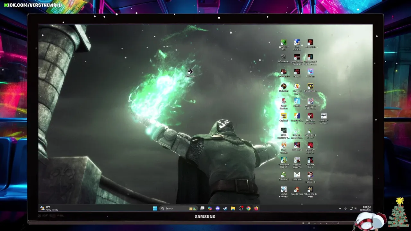The width and height of the screenshot is (411, 231).
Task: Launch Red Dead Redemption shortcut
Action: pos(310,118)
